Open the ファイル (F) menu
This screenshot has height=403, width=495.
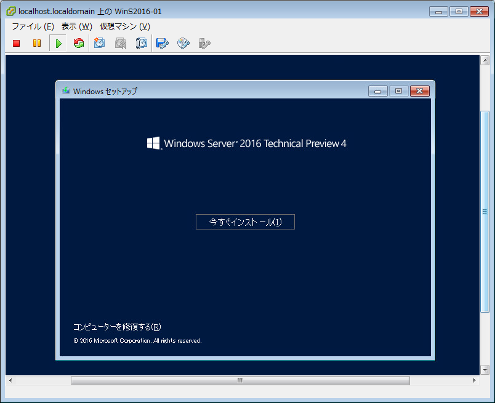pyautogui.click(x=33, y=26)
